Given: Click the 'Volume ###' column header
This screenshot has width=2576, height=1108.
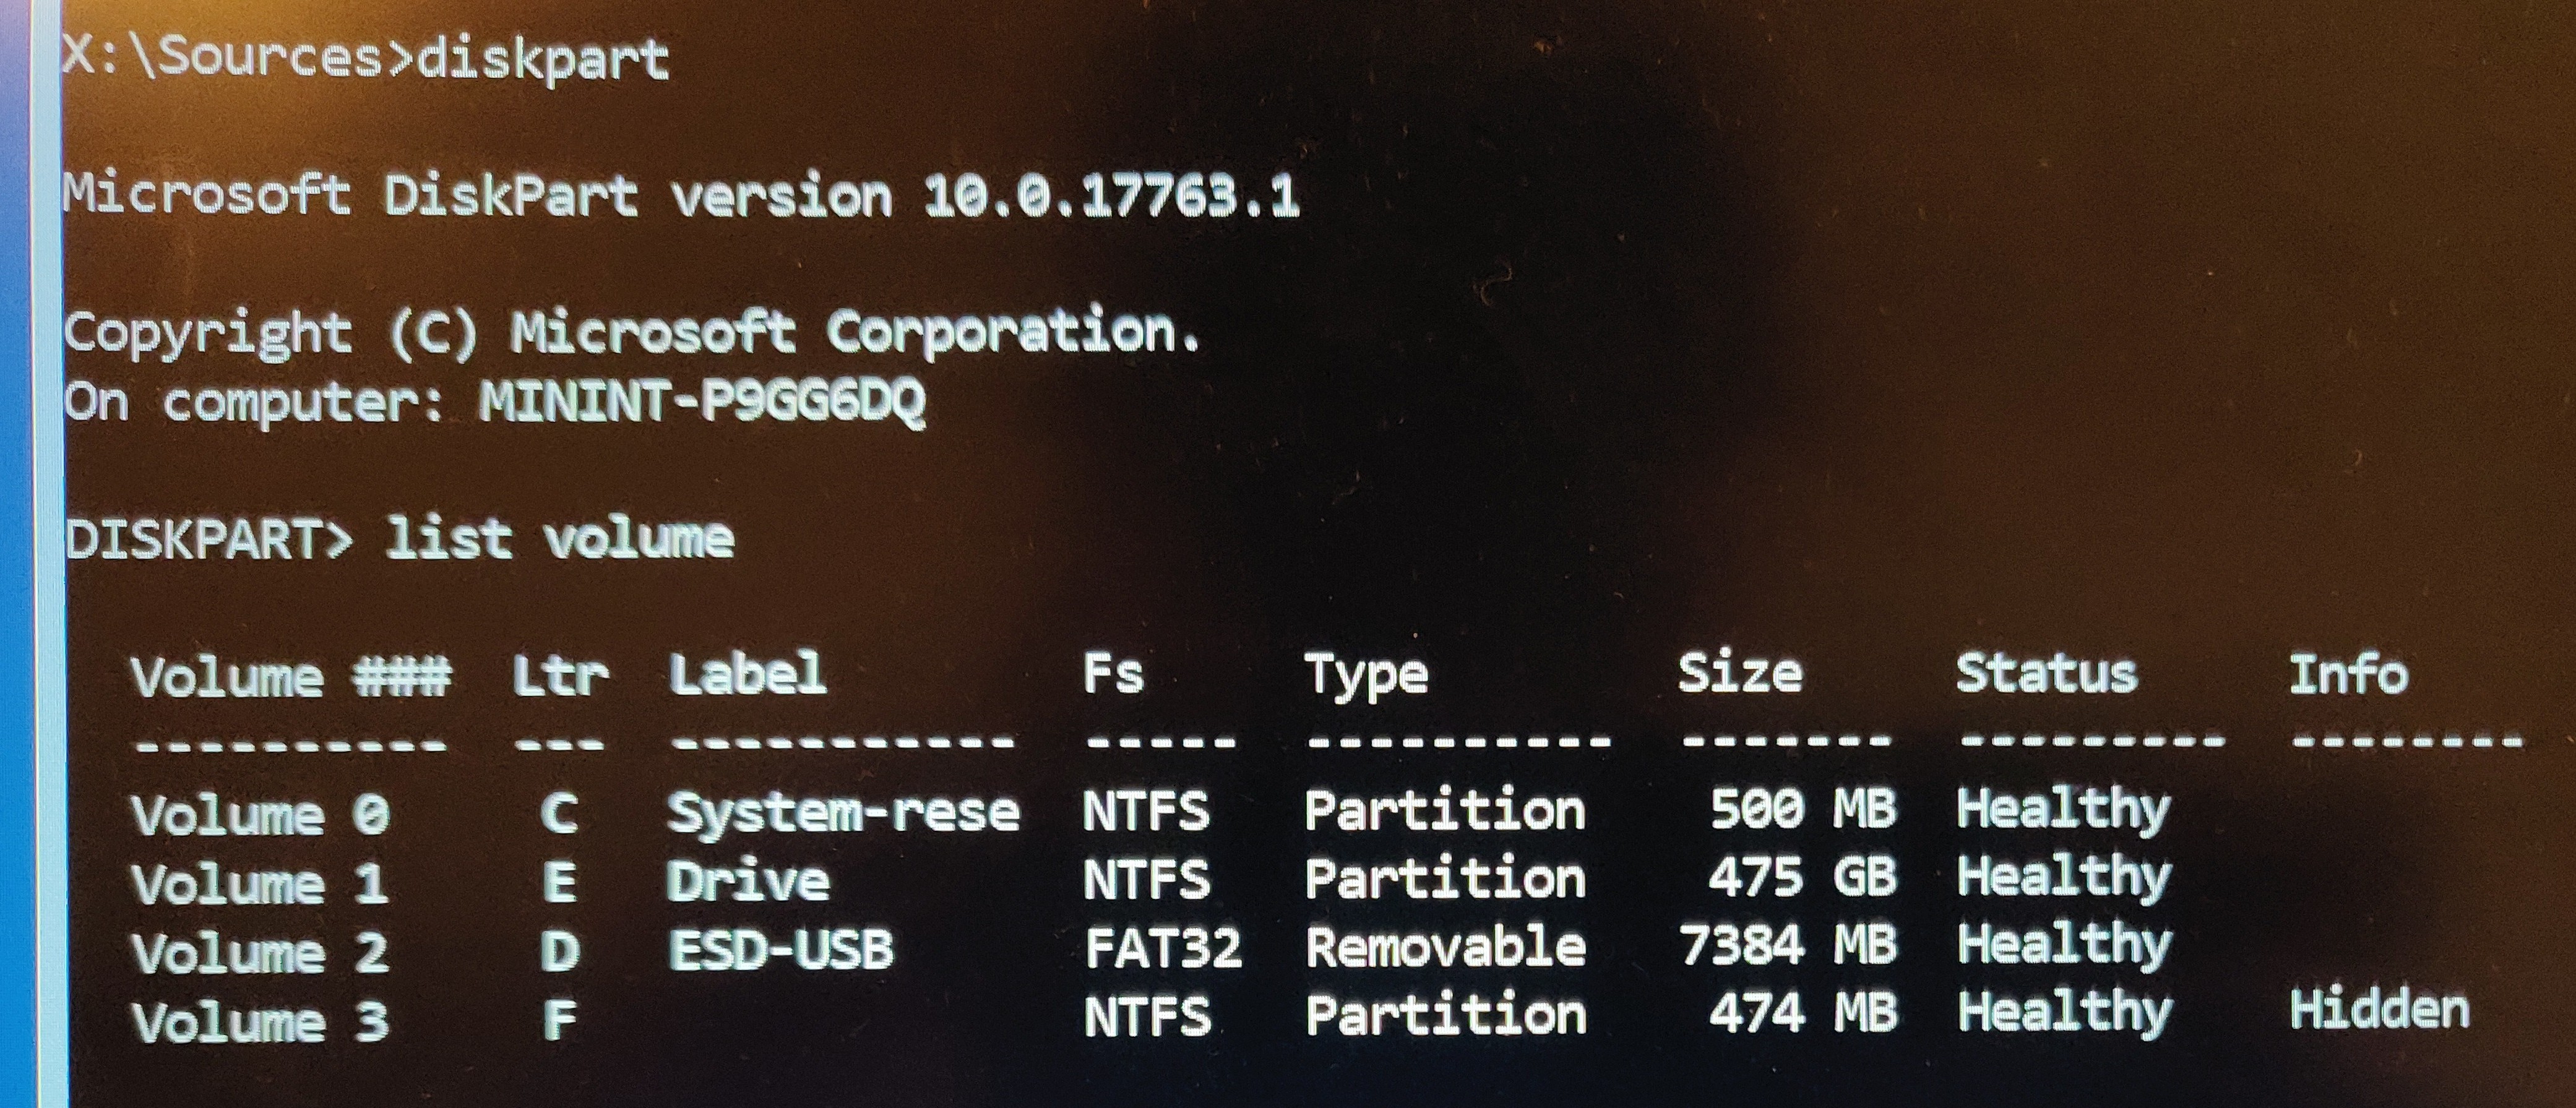Looking at the screenshot, I should (291, 677).
